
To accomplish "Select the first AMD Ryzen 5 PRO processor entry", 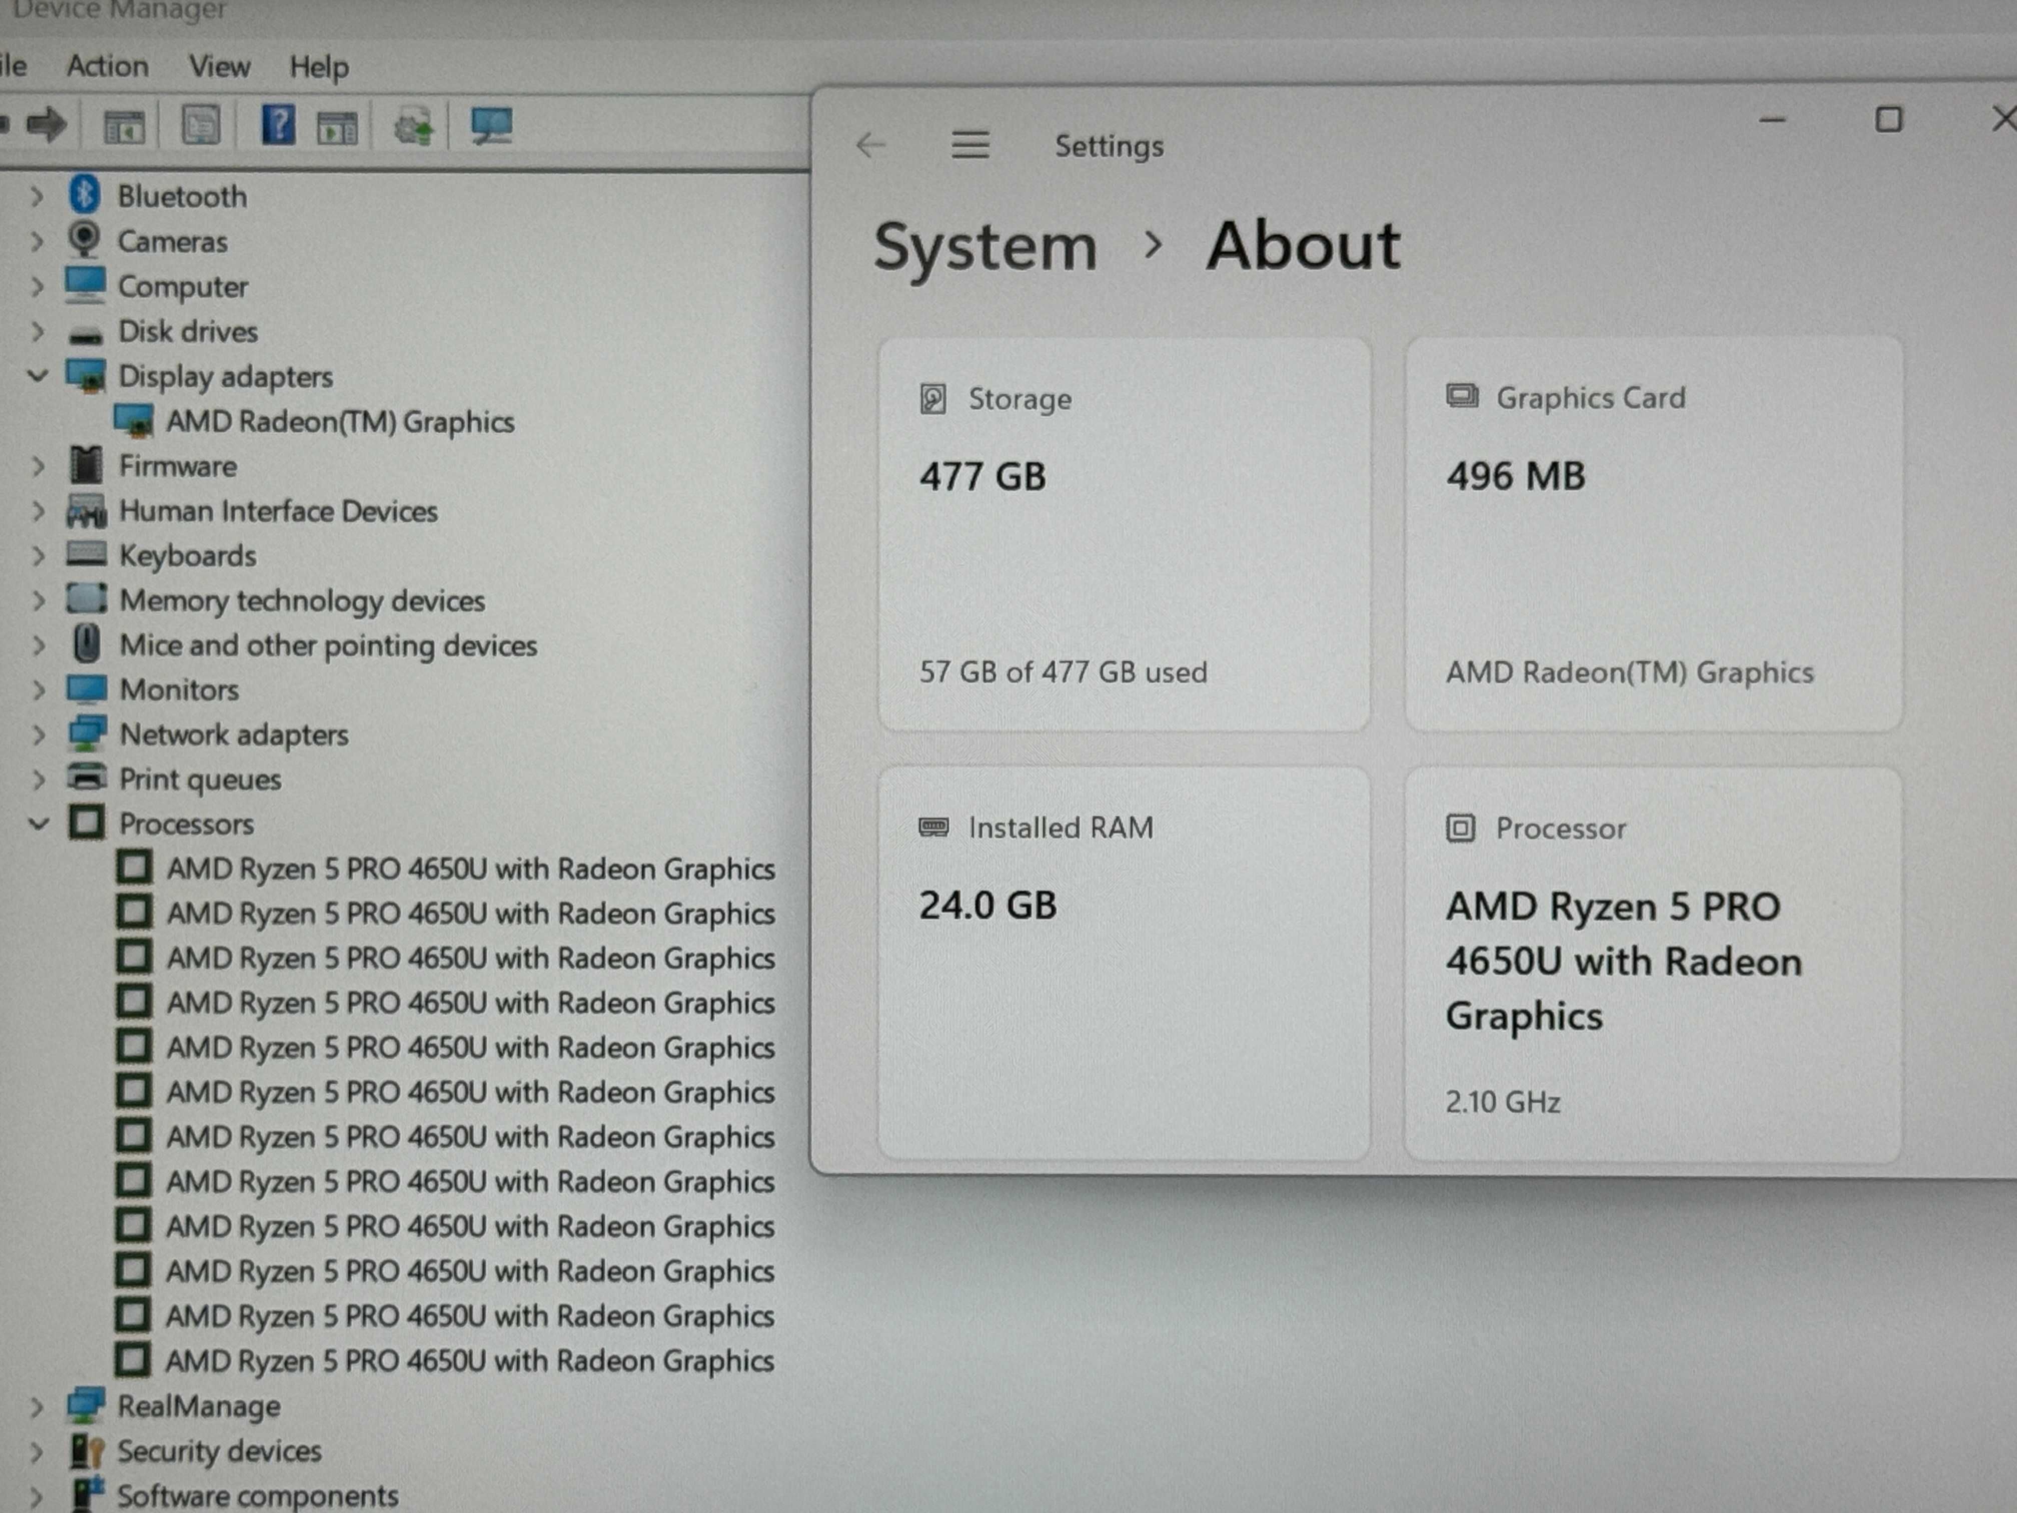I will point(471,868).
